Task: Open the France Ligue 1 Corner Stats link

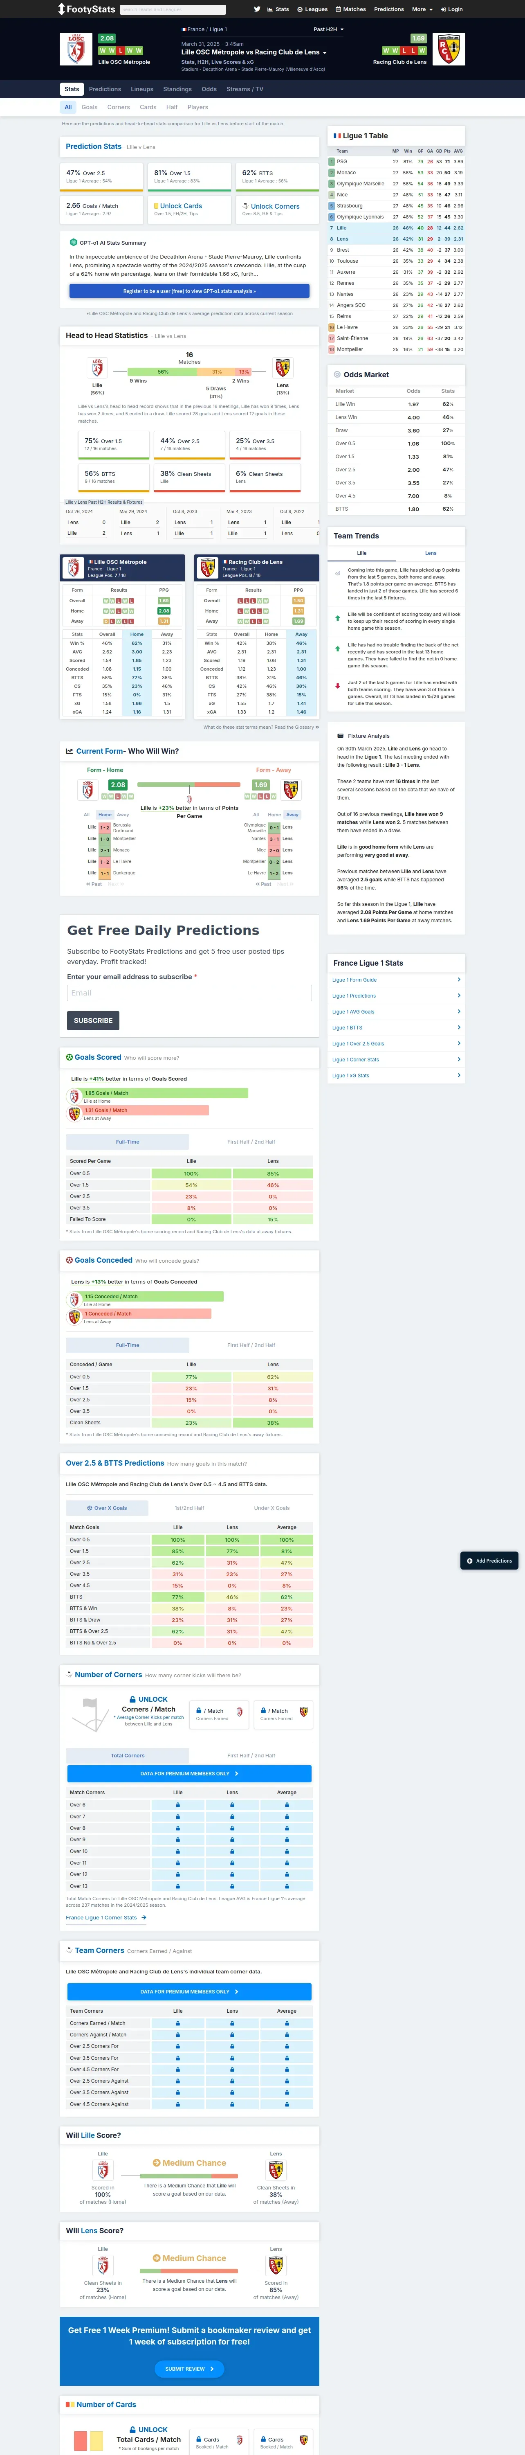Action: tap(106, 1917)
